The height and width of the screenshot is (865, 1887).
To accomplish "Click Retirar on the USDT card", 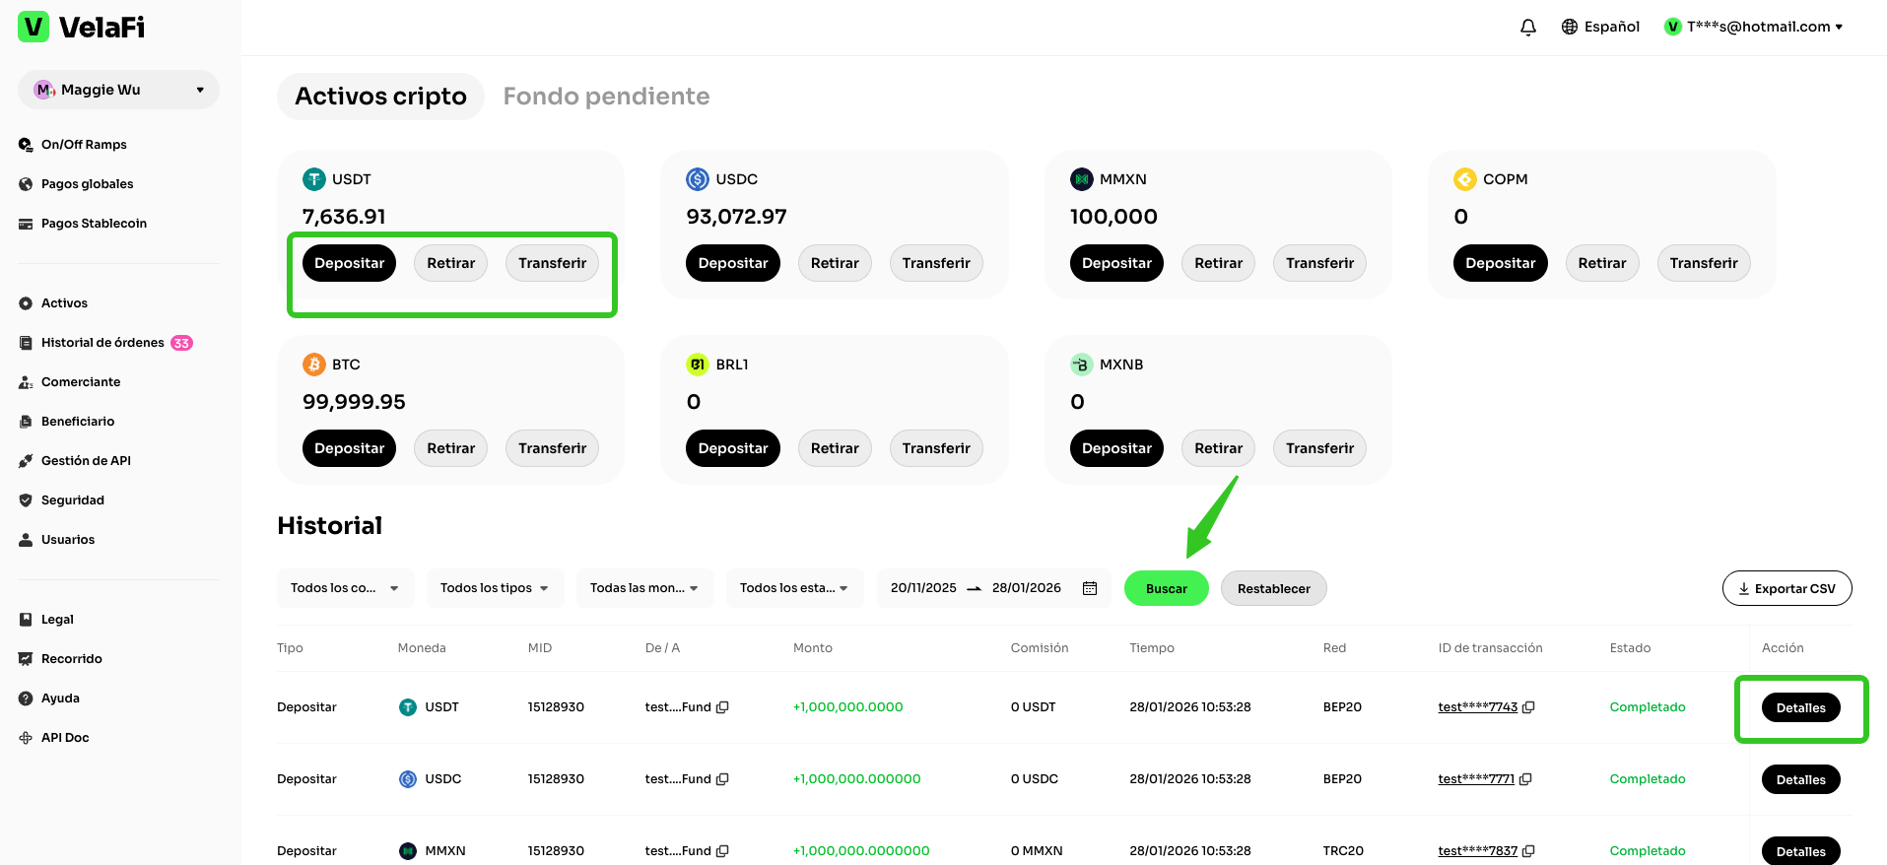I will pos(450,263).
